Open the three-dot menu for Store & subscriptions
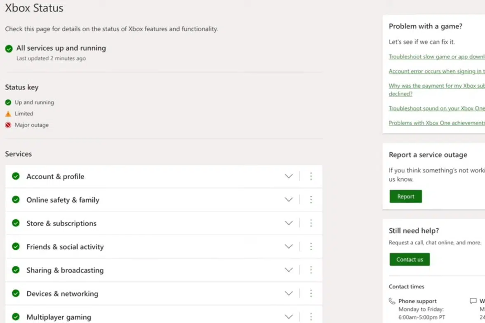The width and height of the screenshot is (485, 323). tap(311, 223)
